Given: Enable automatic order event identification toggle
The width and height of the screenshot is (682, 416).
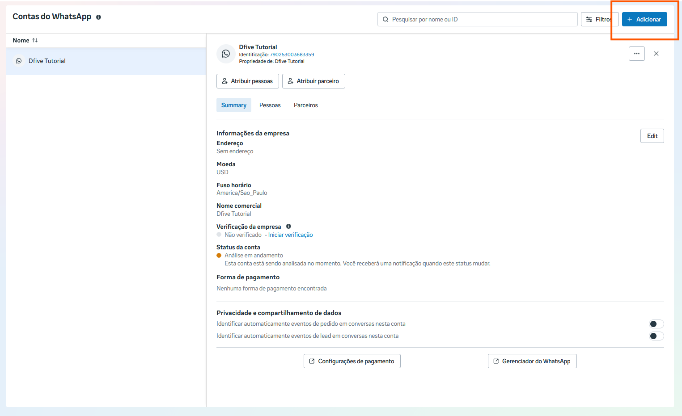Looking at the screenshot, I should pyautogui.click(x=656, y=324).
